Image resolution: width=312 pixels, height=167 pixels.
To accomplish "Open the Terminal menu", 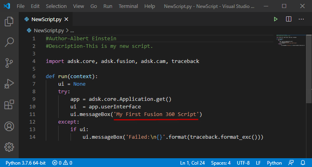I will tap(128, 6).
